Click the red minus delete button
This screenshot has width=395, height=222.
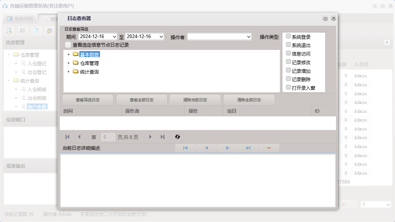269,148
